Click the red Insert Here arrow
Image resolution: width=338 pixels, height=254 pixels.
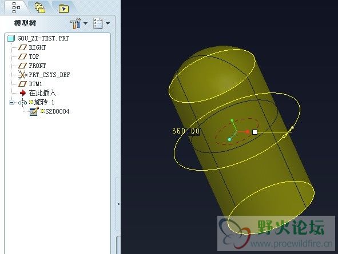coord(23,93)
